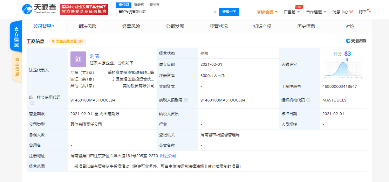This screenshot has width=389, height=182.
Task: Open the 讨论 tab
Action: 350,27
